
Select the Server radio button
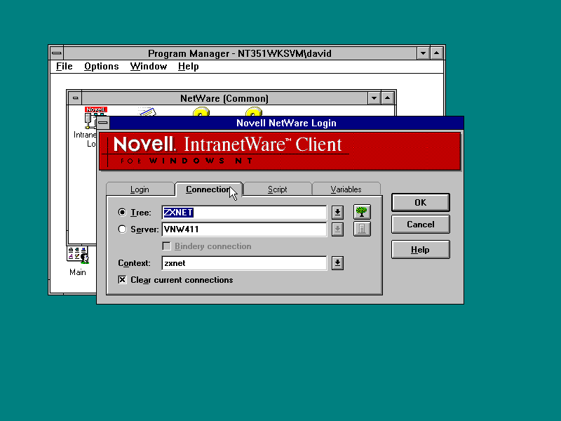[123, 229]
